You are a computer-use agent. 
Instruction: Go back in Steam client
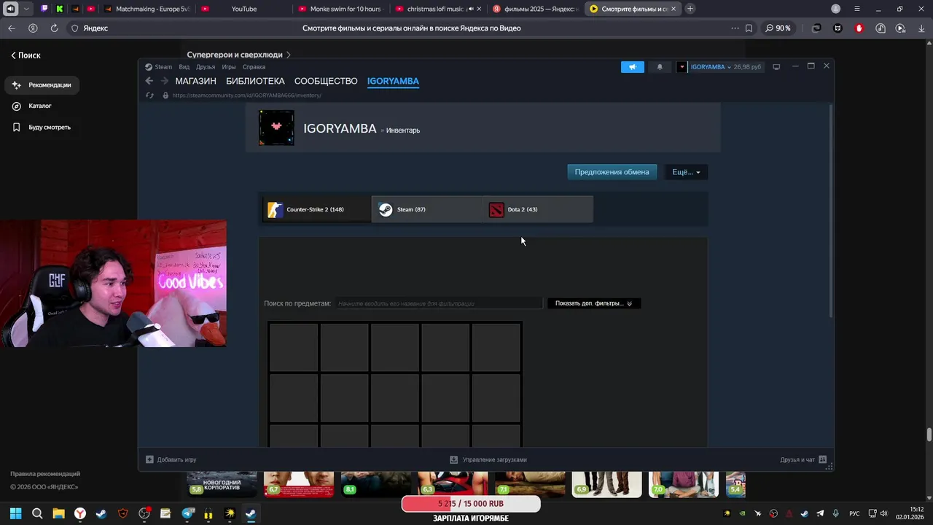click(149, 81)
